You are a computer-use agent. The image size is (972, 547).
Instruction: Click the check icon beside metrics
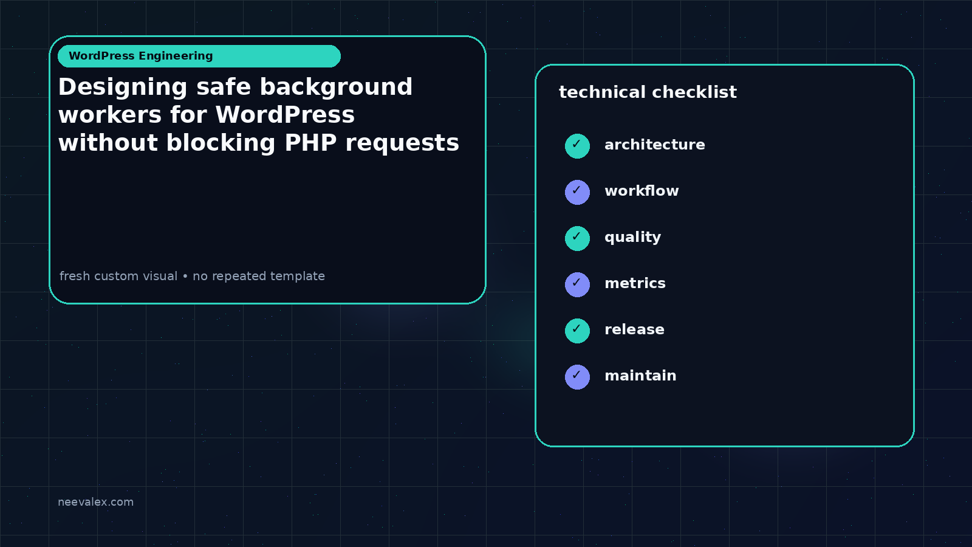point(577,284)
